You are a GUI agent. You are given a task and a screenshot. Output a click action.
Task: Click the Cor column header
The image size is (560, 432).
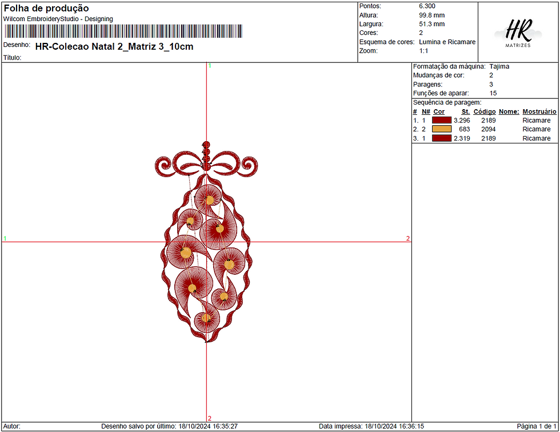click(x=439, y=111)
